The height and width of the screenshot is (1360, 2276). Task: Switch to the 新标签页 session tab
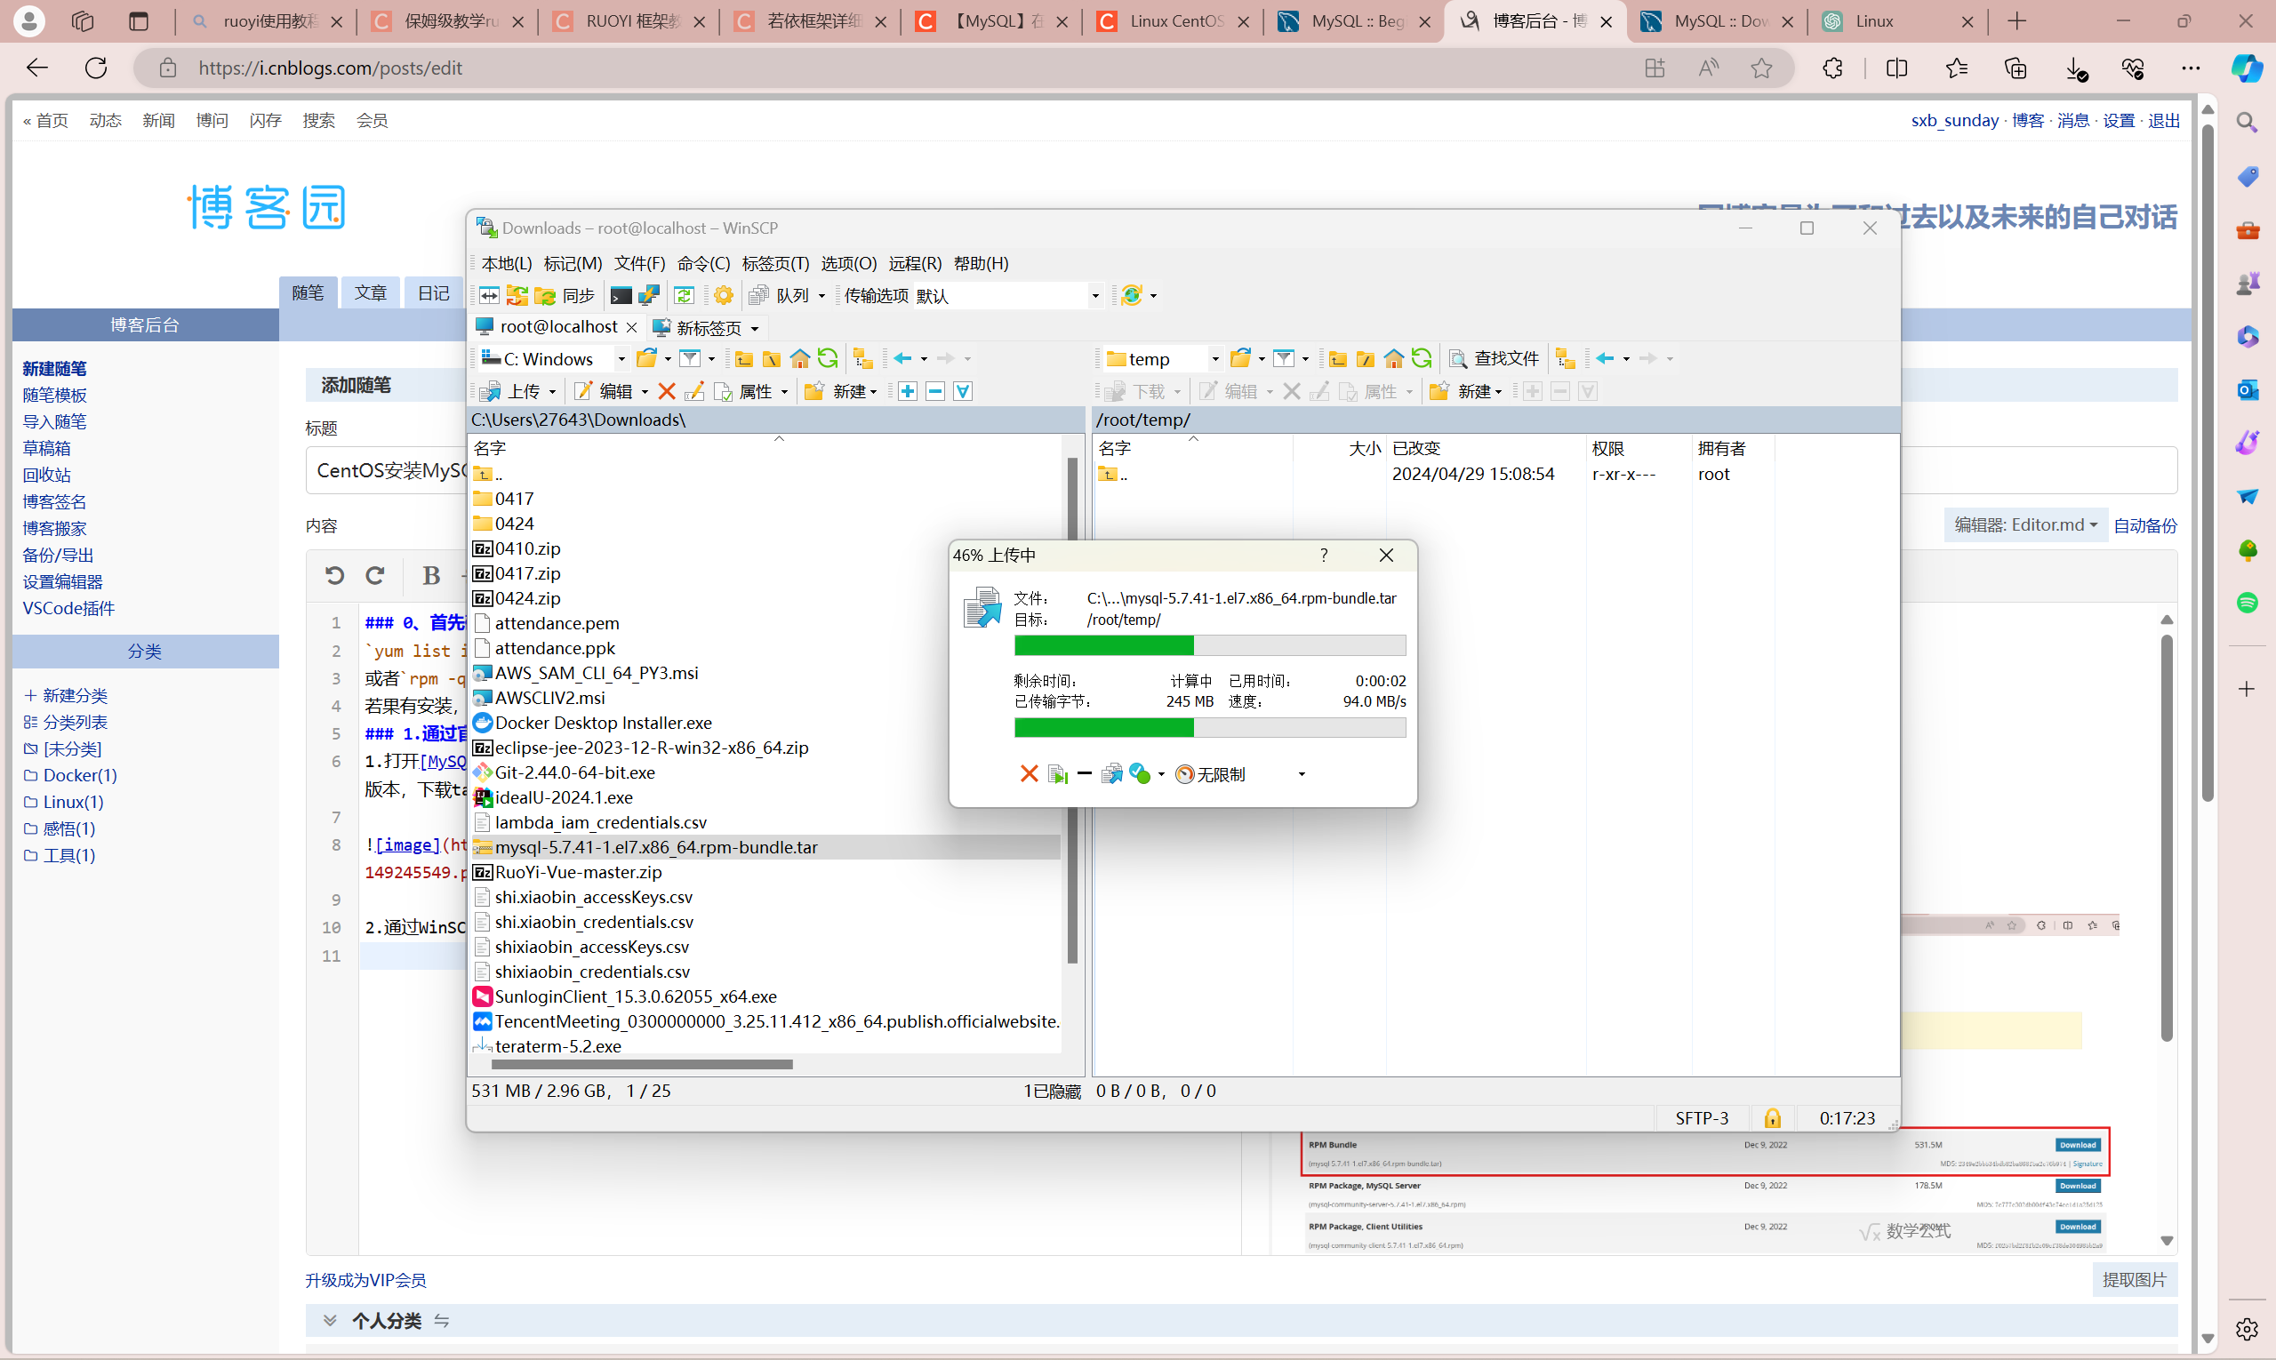click(708, 327)
